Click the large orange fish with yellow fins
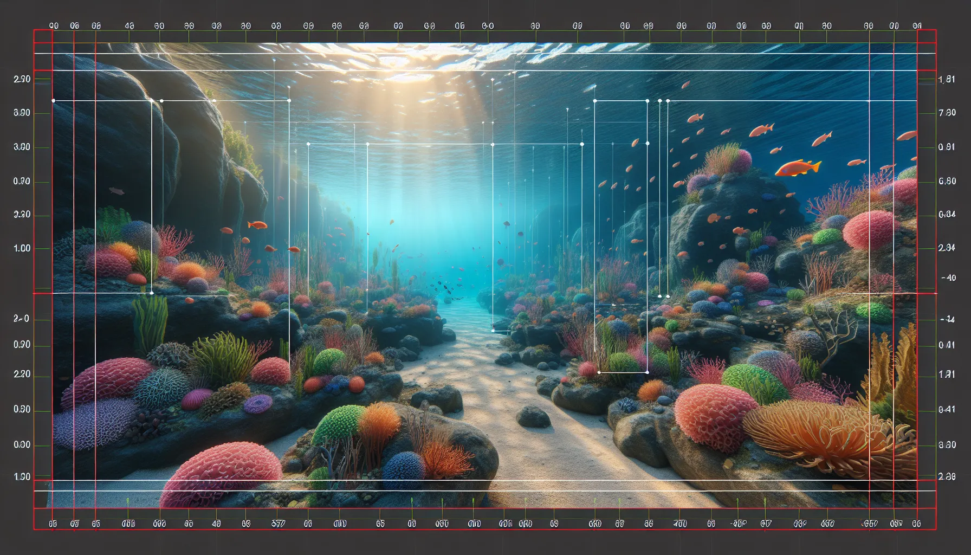This screenshot has height=555, width=971. click(798, 168)
